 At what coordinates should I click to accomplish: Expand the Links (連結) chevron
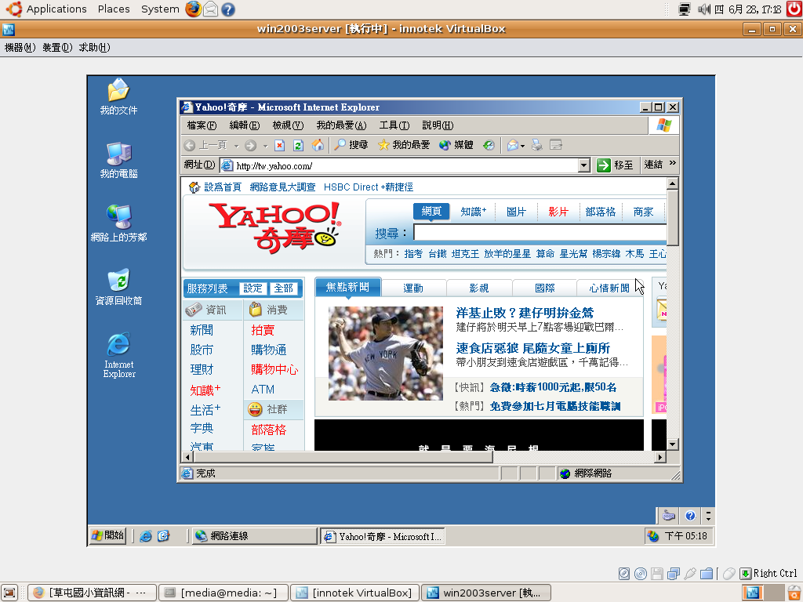click(x=672, y=163)
